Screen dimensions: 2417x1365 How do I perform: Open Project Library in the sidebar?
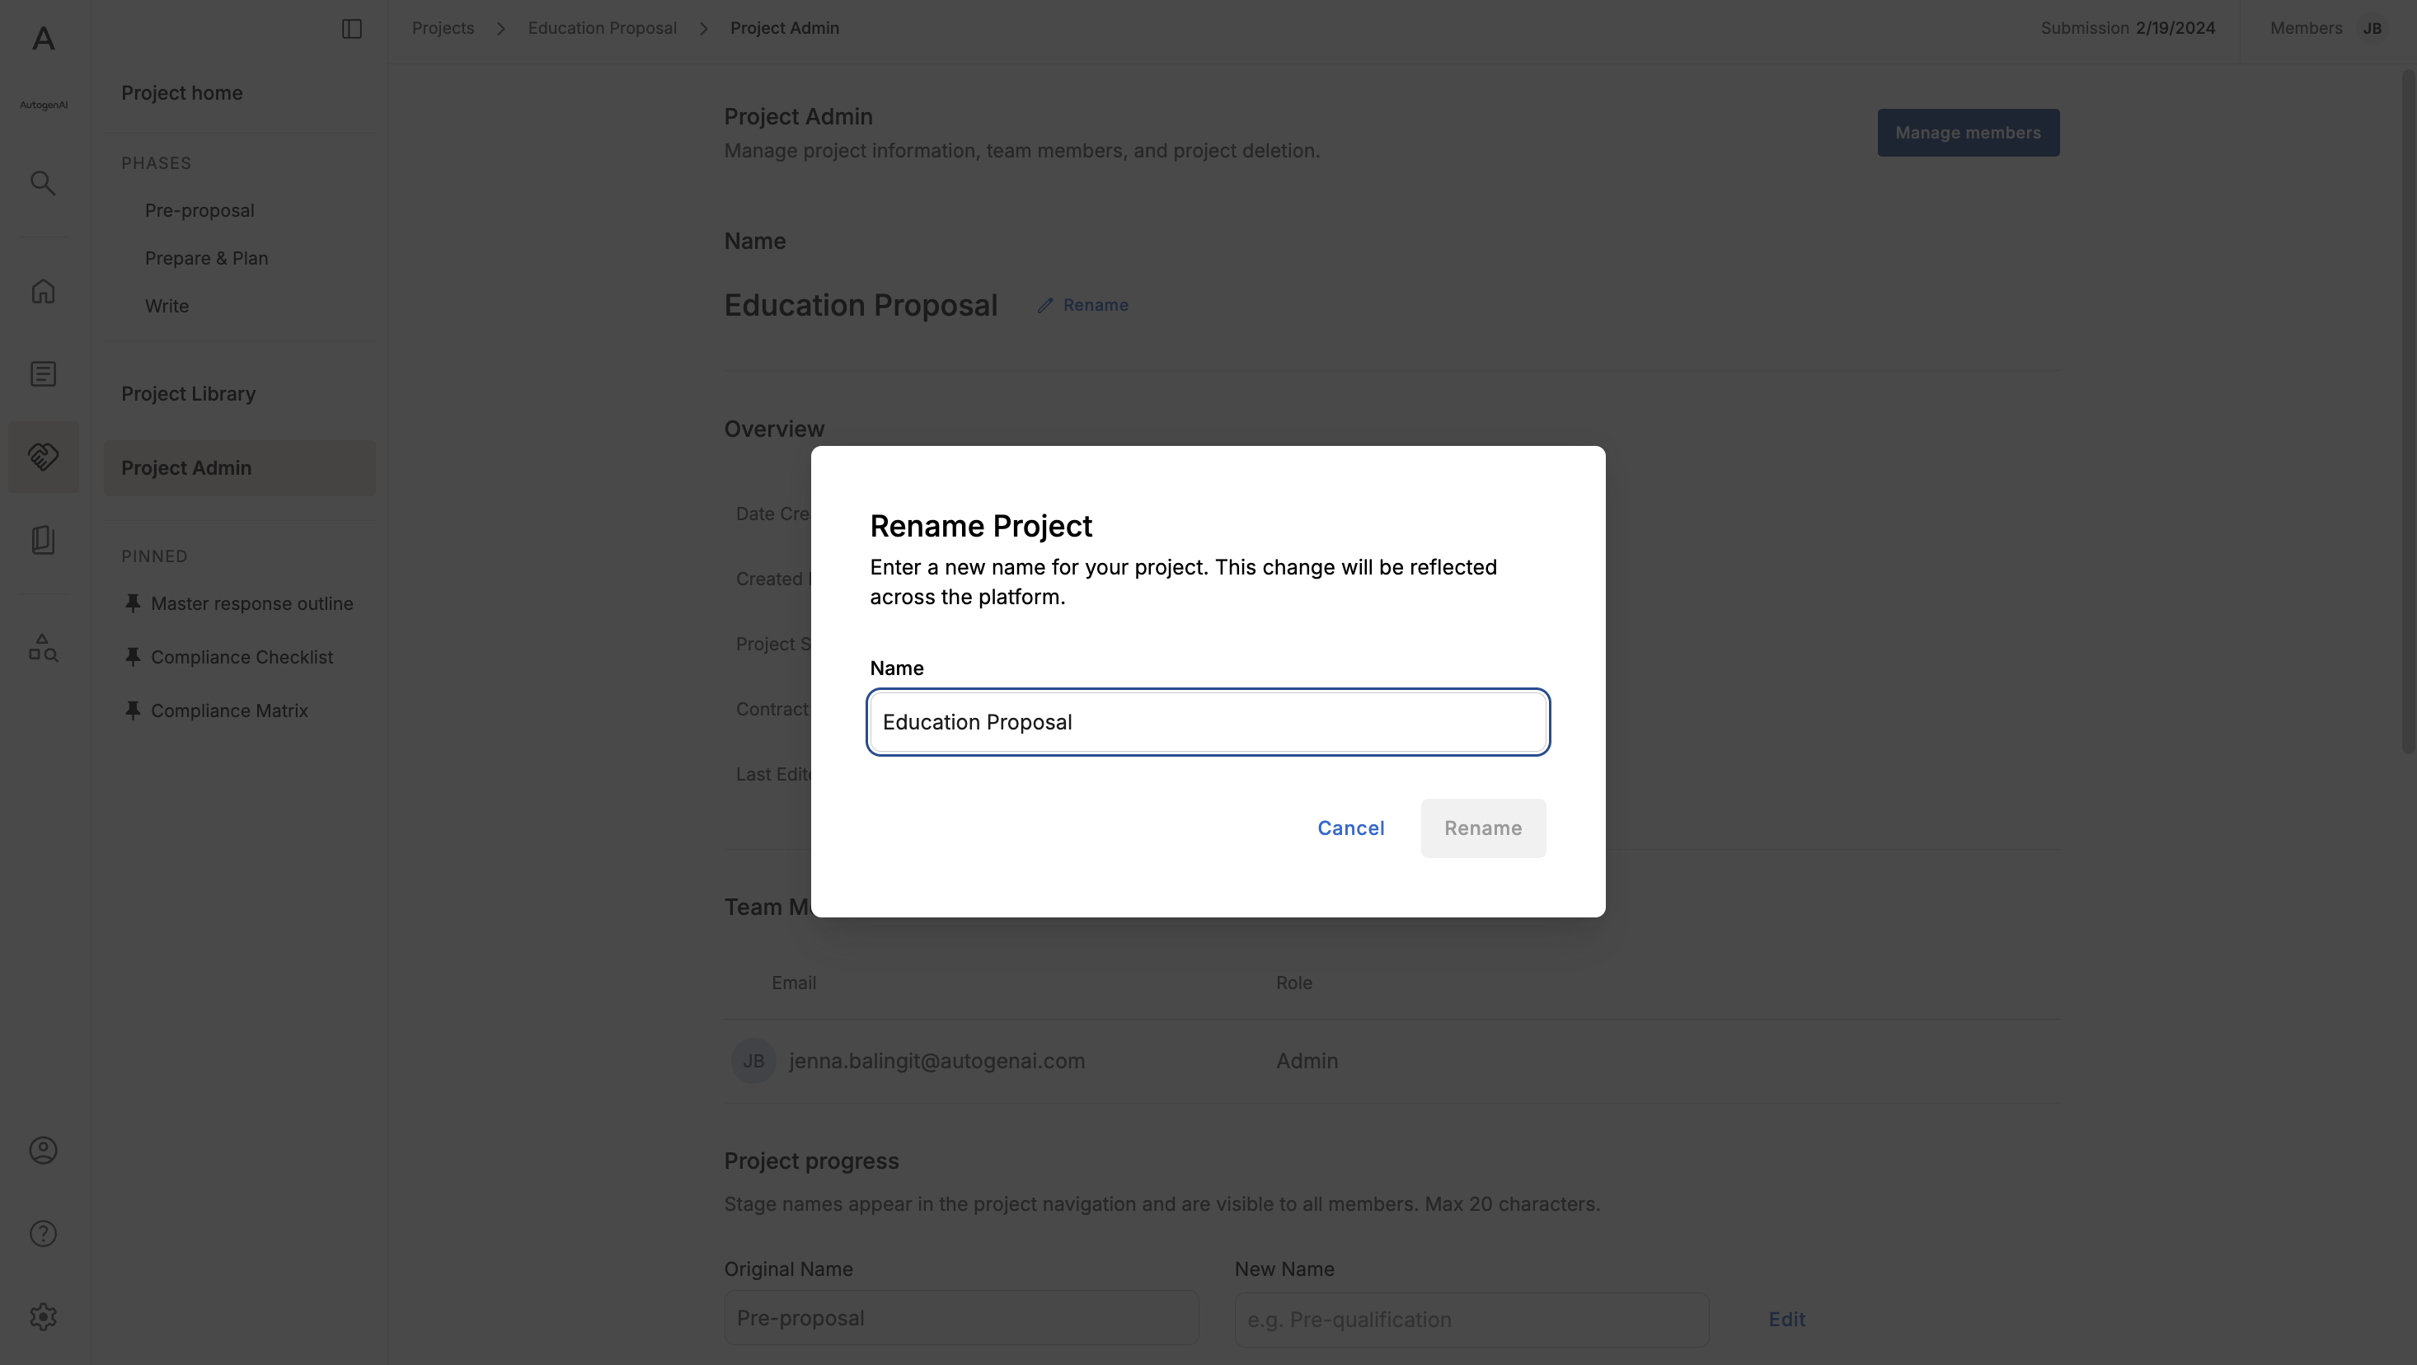coord(189,394)
